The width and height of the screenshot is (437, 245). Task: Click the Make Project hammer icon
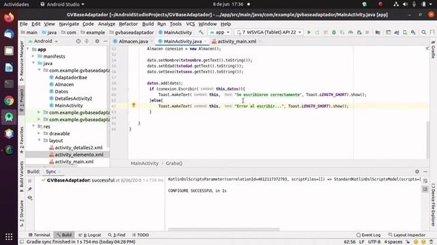tap(201, 32)
